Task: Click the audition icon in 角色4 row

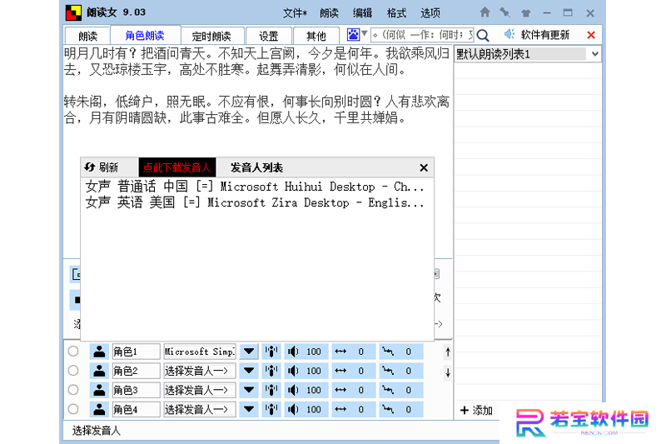Action: pos(271,410)
